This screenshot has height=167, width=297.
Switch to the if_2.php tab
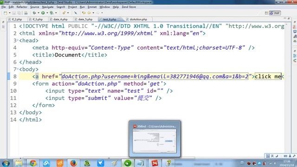tap(17, 19)
